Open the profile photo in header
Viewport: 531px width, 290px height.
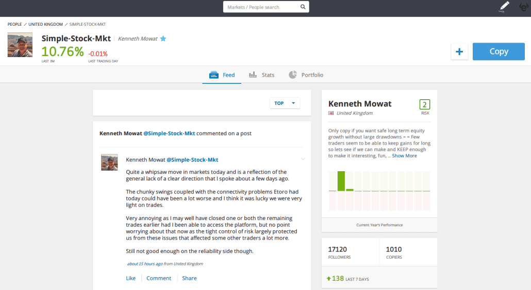(x=20, y=45)
